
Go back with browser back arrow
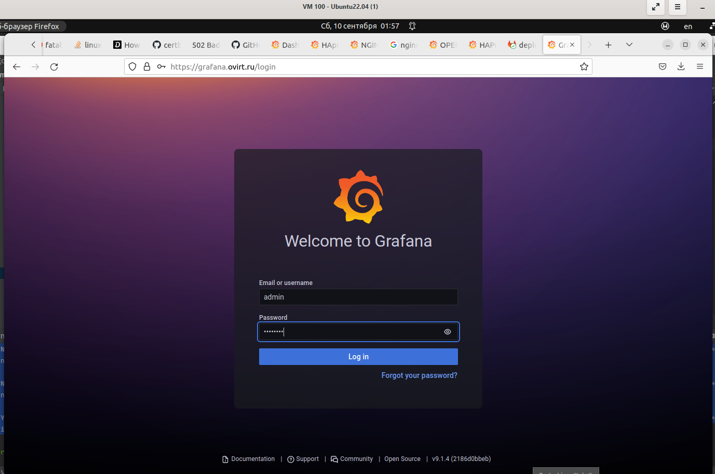coord(17,66)
